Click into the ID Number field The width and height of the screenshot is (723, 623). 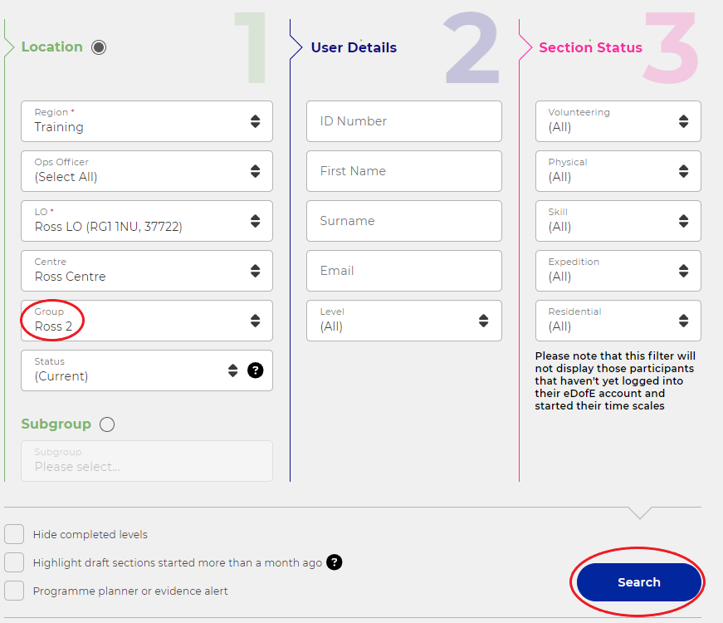pos(404,121)
